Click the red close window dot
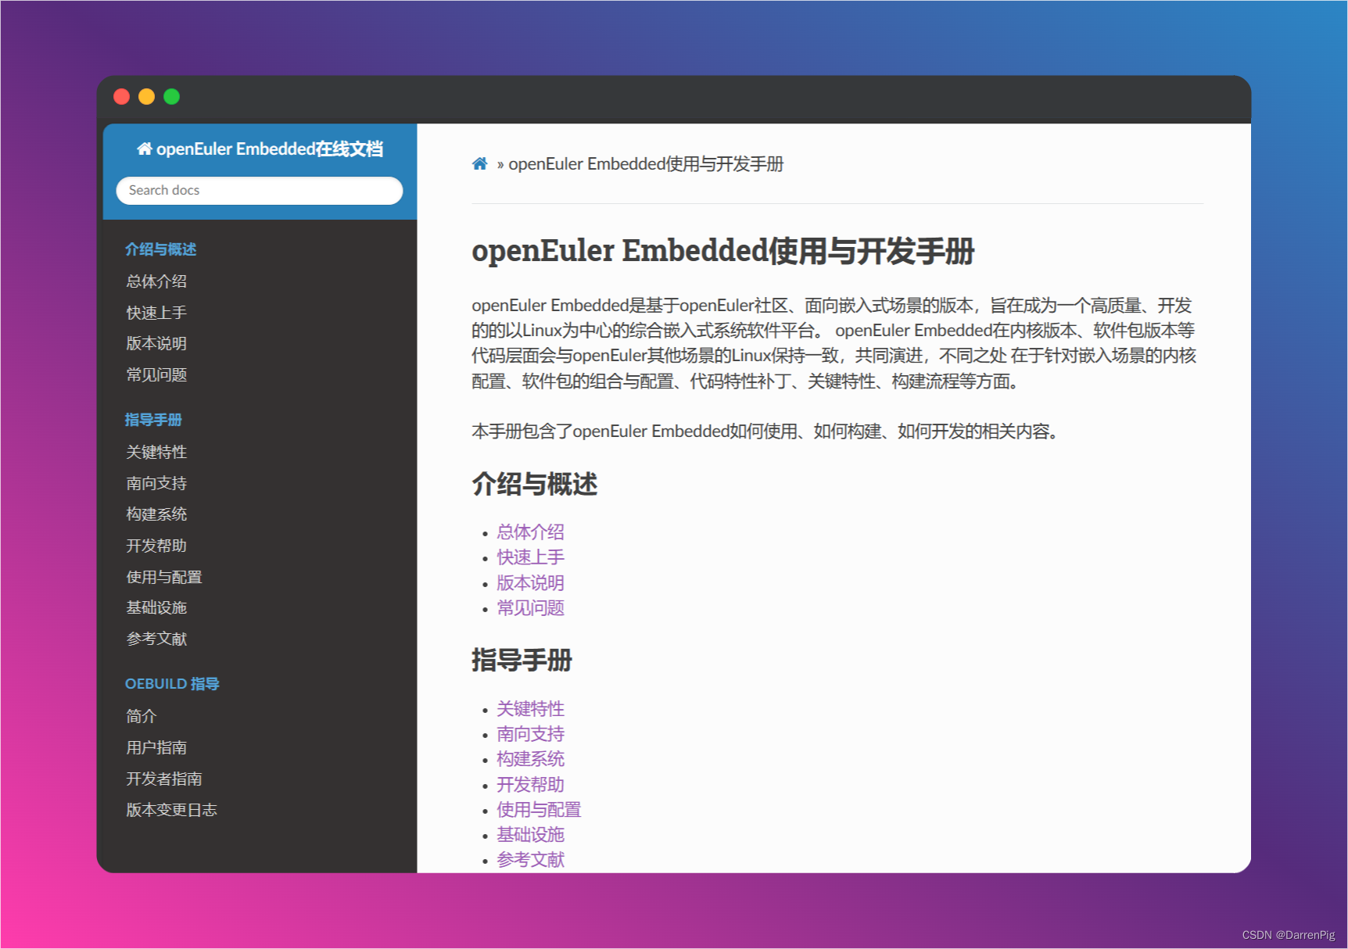Screen dimensions: 1348x949 [x=121, y=96]
